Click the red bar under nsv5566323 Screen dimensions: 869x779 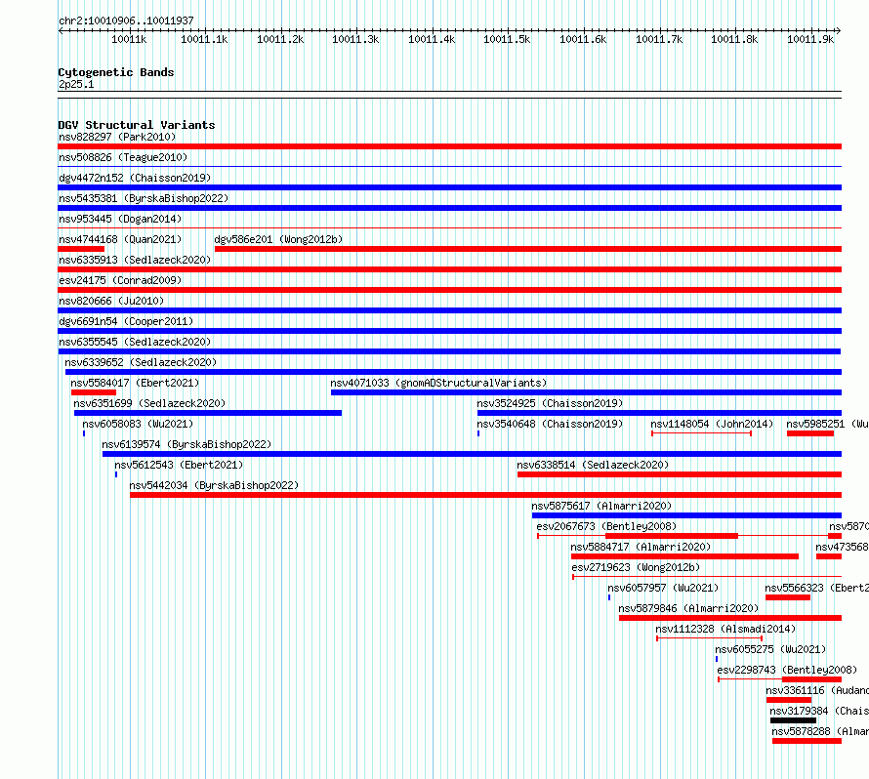(x=788, y=597)
